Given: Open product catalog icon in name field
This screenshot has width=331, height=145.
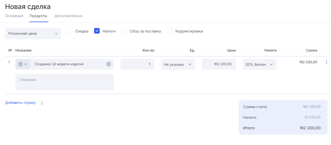Looking at the screenshot, I should click(109, 64).
